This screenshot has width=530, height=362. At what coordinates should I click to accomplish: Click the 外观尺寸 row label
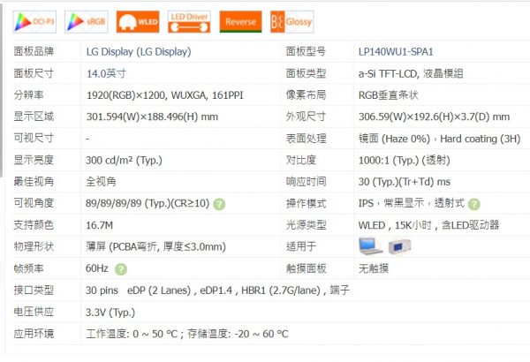click(306, 117)
